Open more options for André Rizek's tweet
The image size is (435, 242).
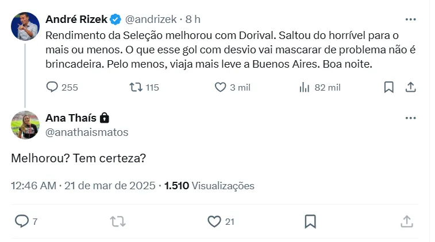(x=410, y=19)
